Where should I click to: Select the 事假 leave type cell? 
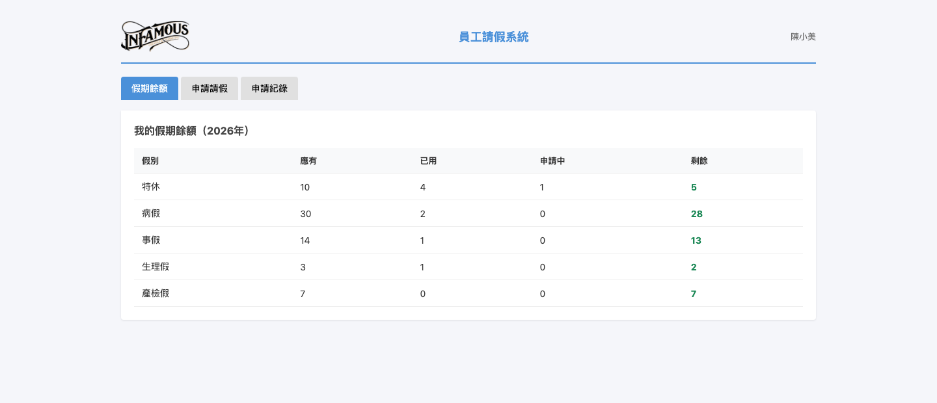[151, 240]
